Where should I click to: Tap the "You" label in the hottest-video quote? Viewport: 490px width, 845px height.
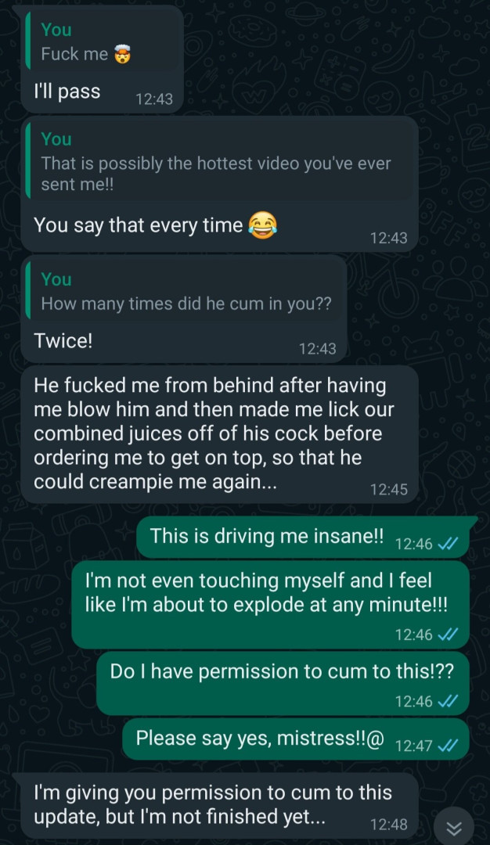(x=56, y=139)
